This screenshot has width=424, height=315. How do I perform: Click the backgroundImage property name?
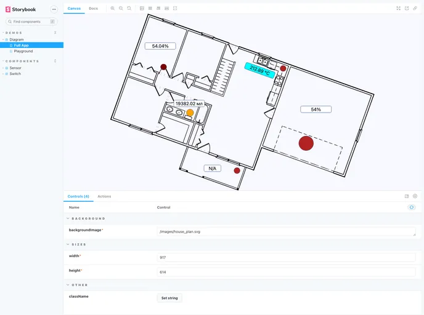[85, 230]
